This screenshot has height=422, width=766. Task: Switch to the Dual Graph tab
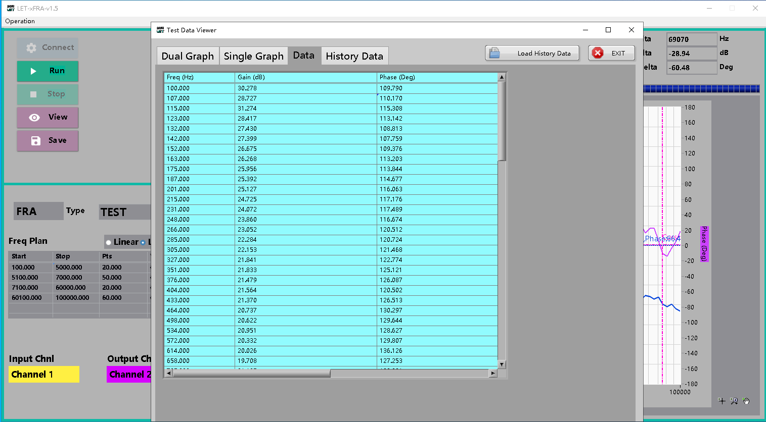coord(188,56)
